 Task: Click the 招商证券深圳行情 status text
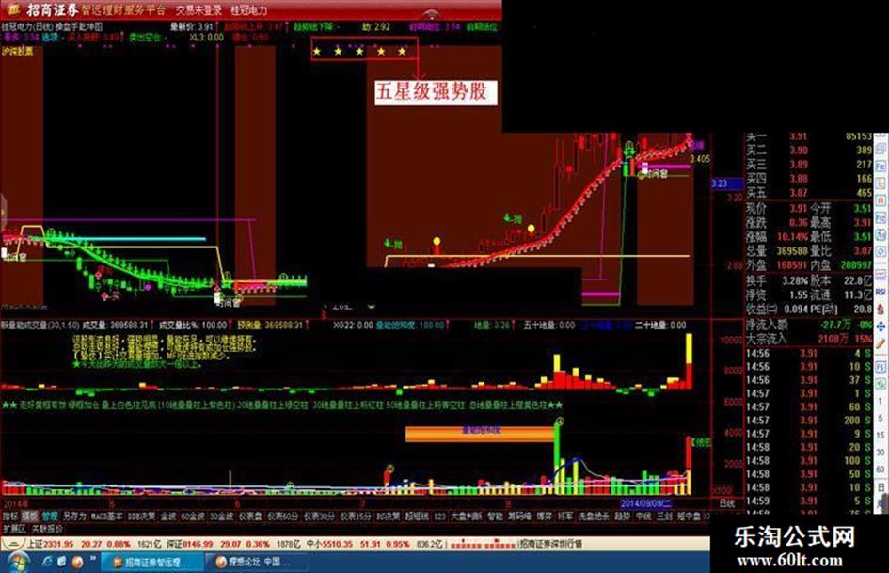coord(550,544)
